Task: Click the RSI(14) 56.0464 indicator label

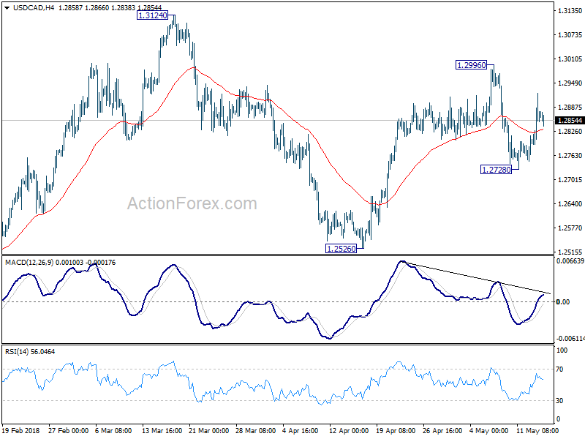Action: [x=30, y=352]
